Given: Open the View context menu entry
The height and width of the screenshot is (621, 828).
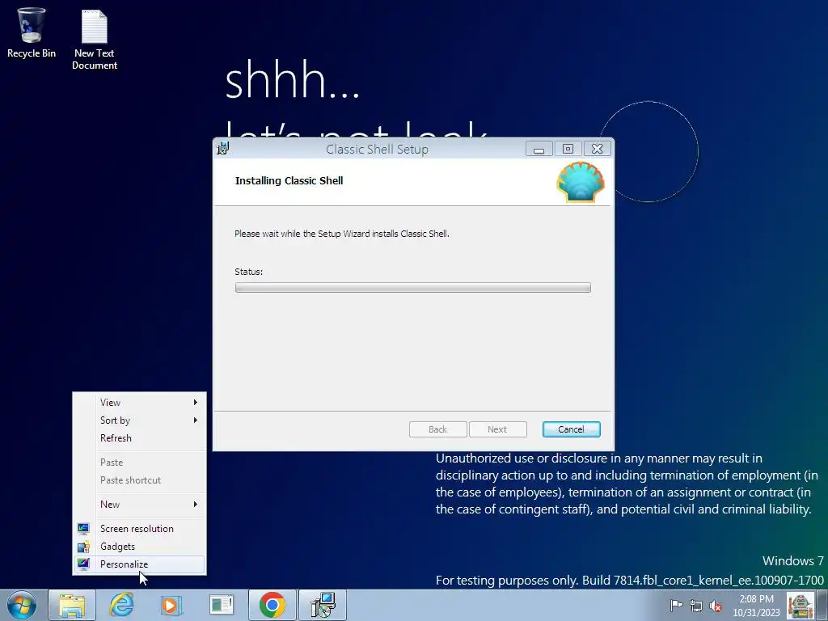Looking at the screenshot, I should point(139,403).
